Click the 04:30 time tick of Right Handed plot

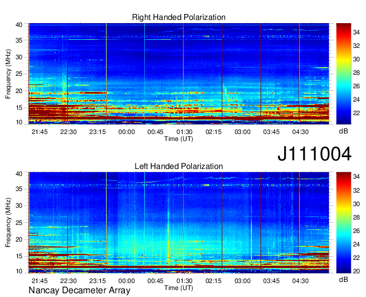coord(300,132)
